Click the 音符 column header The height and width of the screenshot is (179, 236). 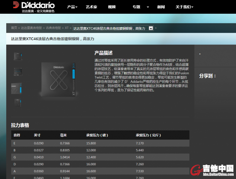[x=17, y=135]
